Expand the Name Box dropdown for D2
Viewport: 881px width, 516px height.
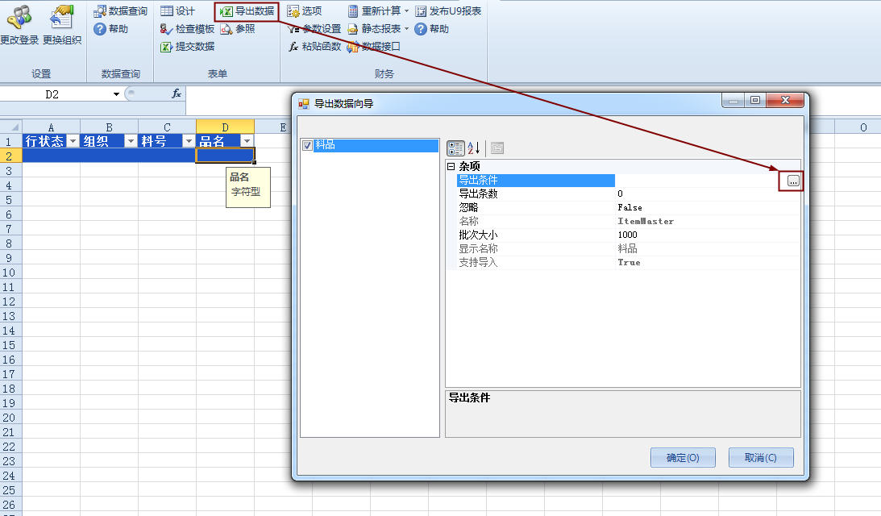(x=116, y=94)
